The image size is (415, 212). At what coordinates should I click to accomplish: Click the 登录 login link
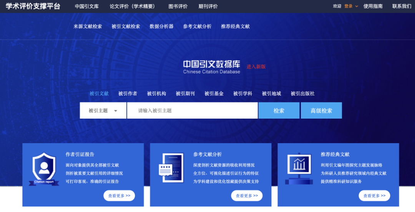coord(348,7)
